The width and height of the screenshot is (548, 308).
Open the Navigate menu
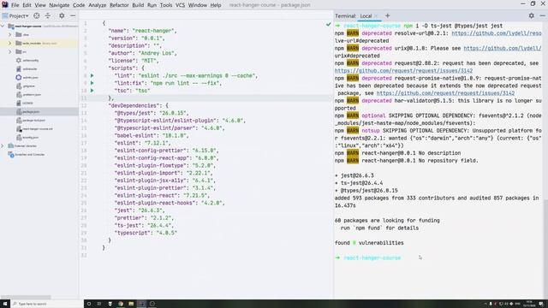(x=59, y=5)
